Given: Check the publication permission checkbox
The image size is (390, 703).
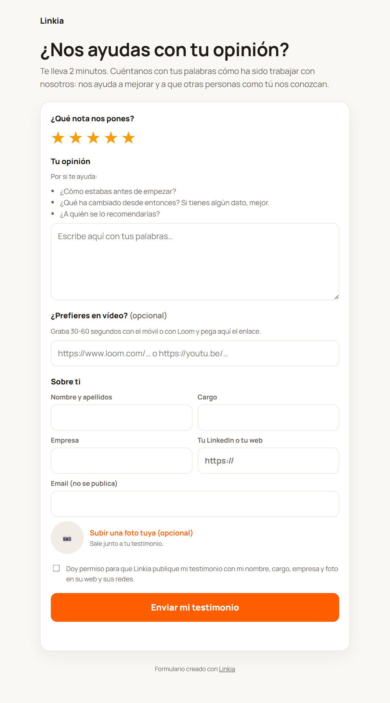Looking at the screenshot, I should tap(56, 568).
